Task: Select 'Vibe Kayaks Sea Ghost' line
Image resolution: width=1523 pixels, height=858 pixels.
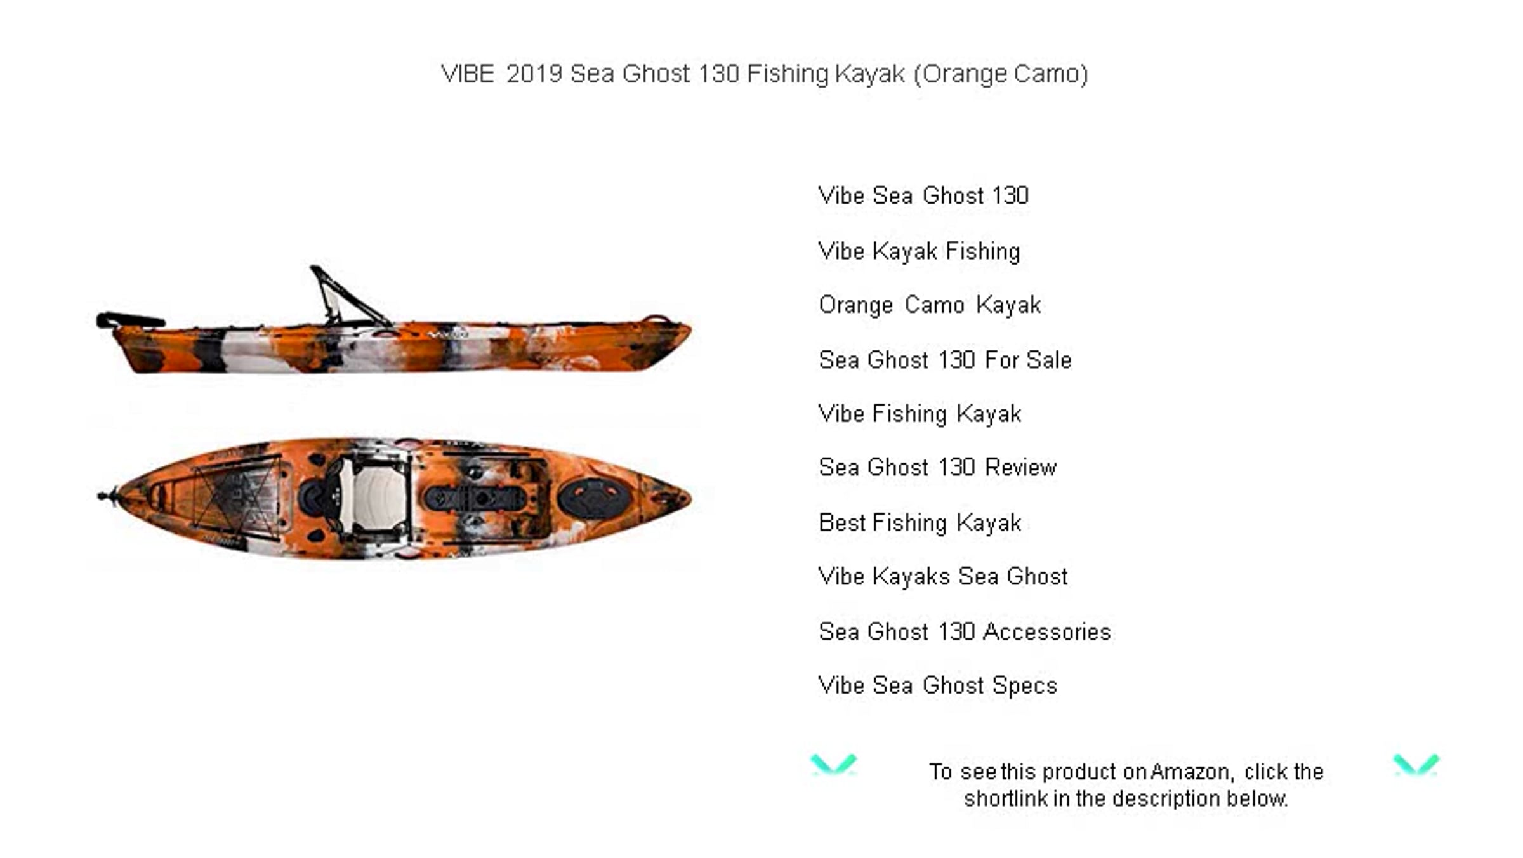Action: pos(943,577)
